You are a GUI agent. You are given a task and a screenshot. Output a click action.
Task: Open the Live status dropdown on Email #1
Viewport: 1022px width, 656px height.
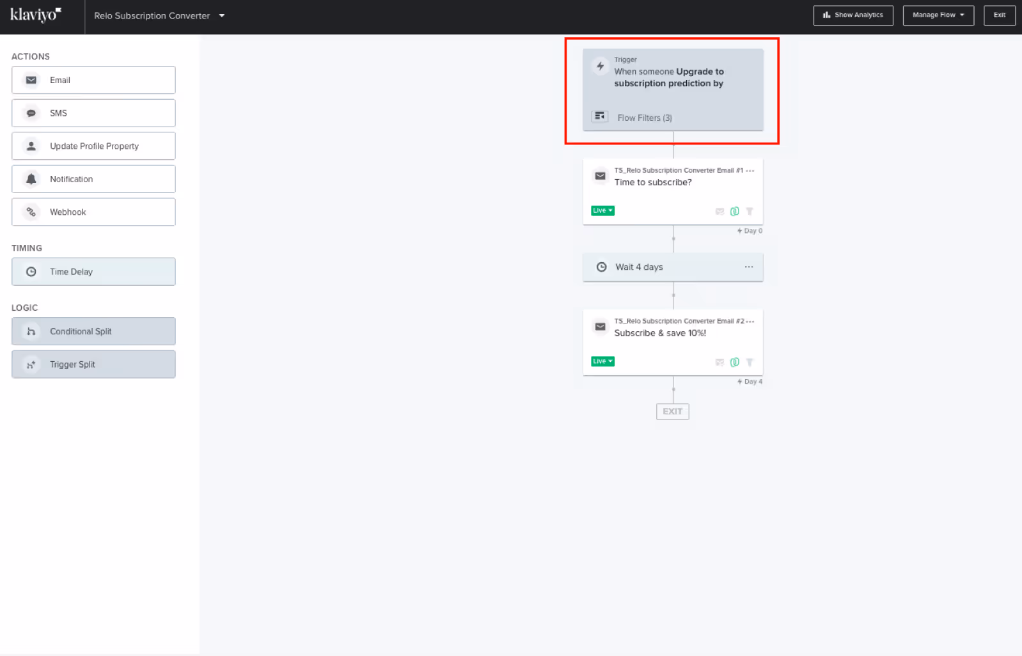click(x=602, y=210)
